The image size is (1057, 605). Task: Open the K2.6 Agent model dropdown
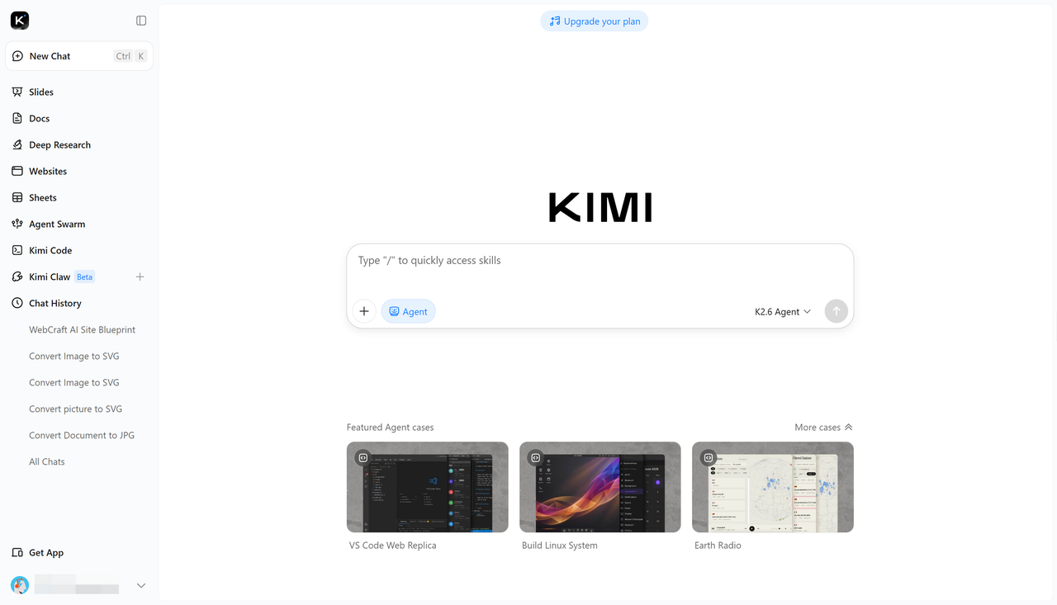783,311
